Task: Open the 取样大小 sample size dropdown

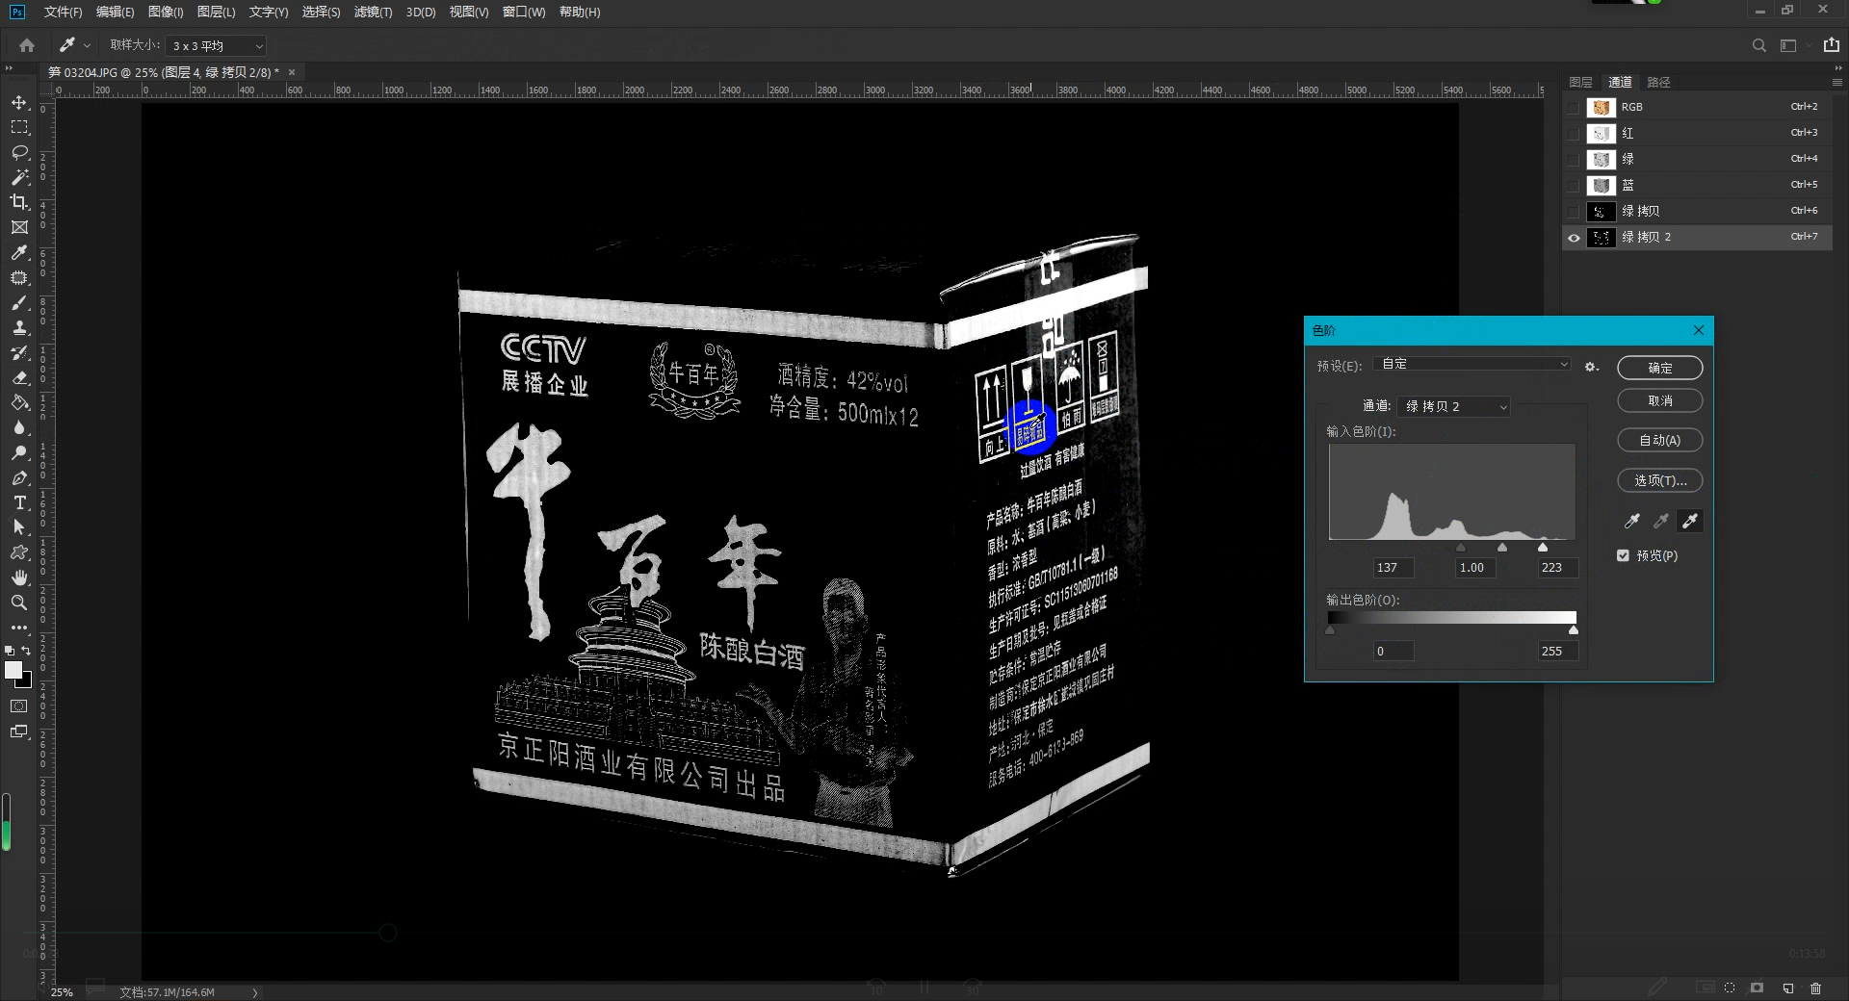Action: [x=216, y=45]
